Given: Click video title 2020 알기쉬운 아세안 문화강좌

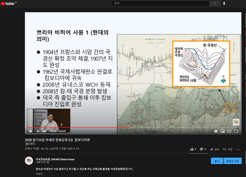Looking at the screenshot, I should tap(57, 140).
